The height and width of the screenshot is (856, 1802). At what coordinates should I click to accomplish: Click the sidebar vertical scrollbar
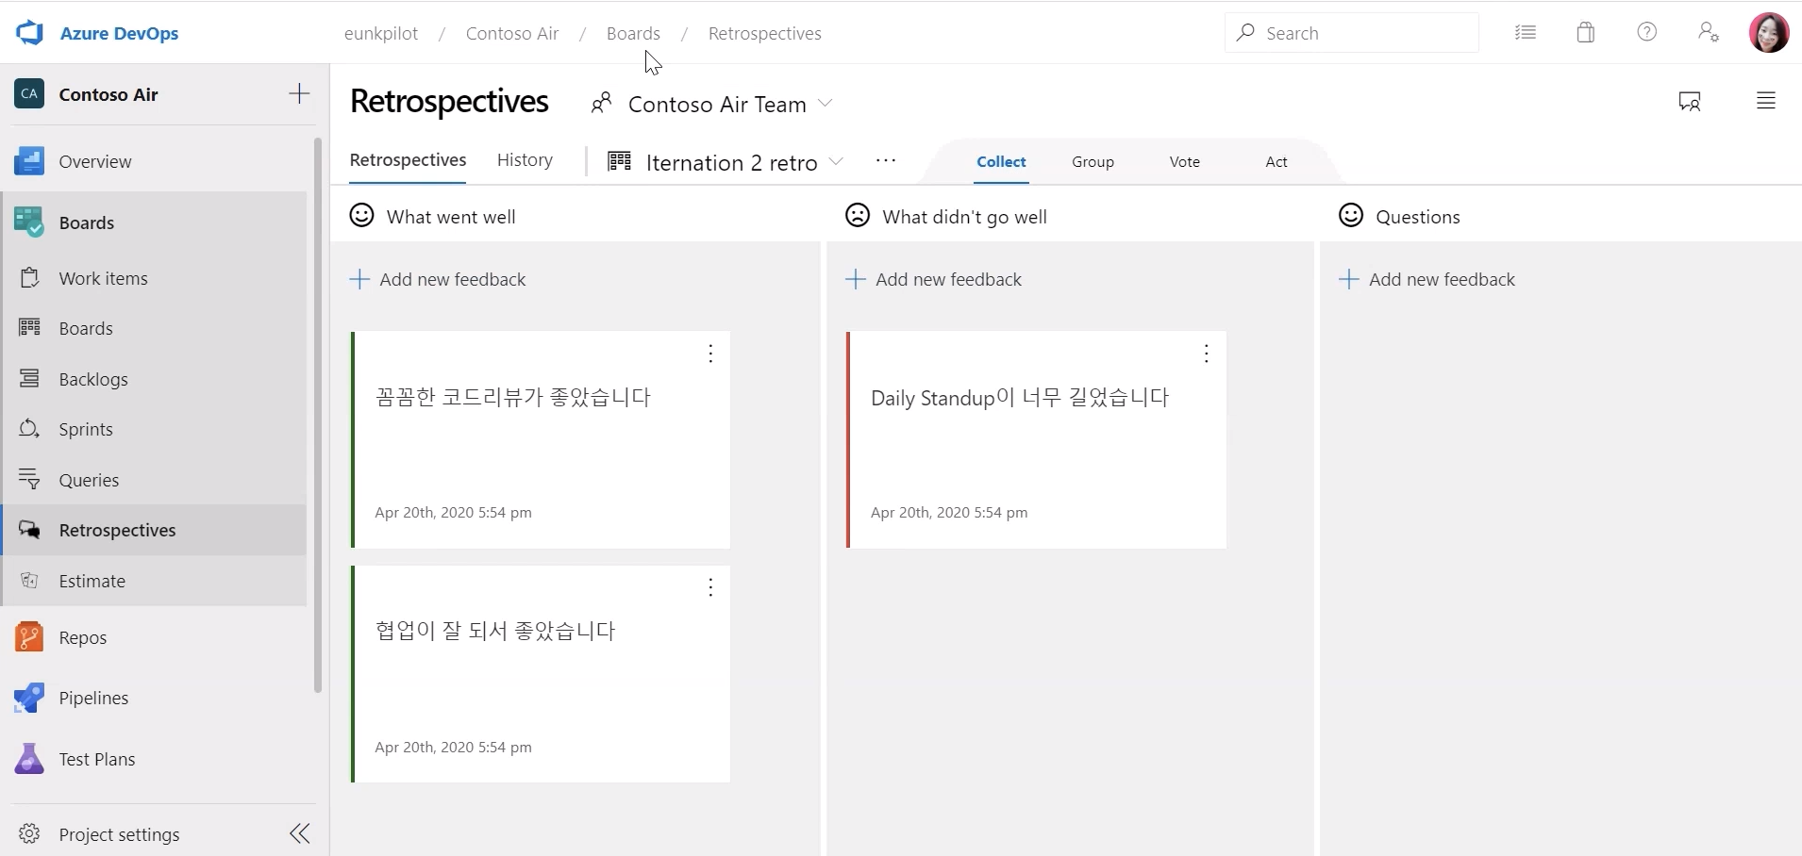pos(318,415)
